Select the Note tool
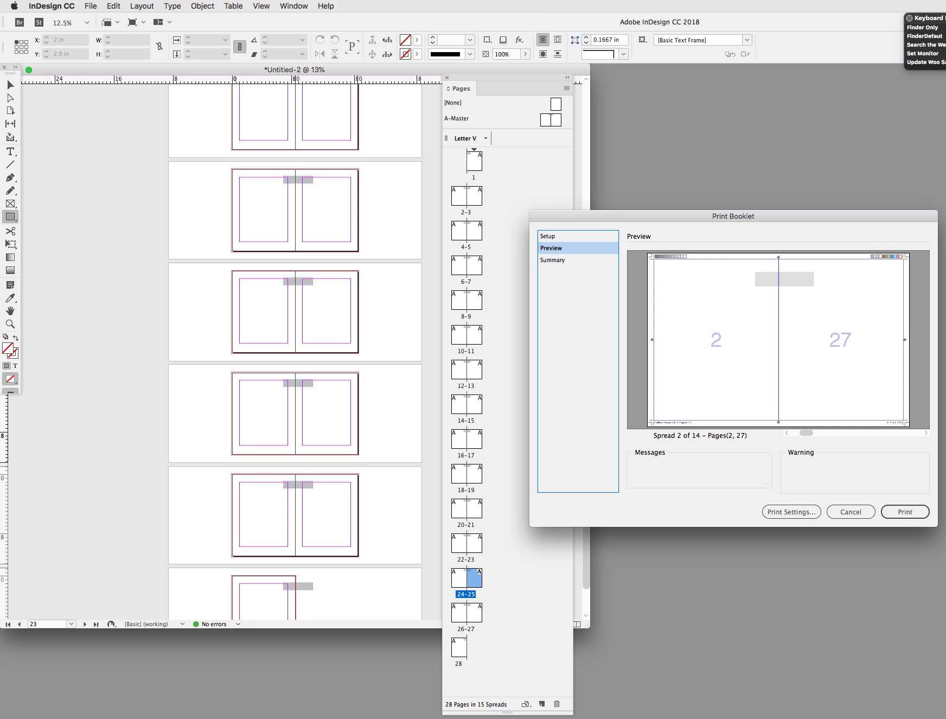Image resolution: width=946 pixels, height=719 pixels. click(x=10, y=285)
